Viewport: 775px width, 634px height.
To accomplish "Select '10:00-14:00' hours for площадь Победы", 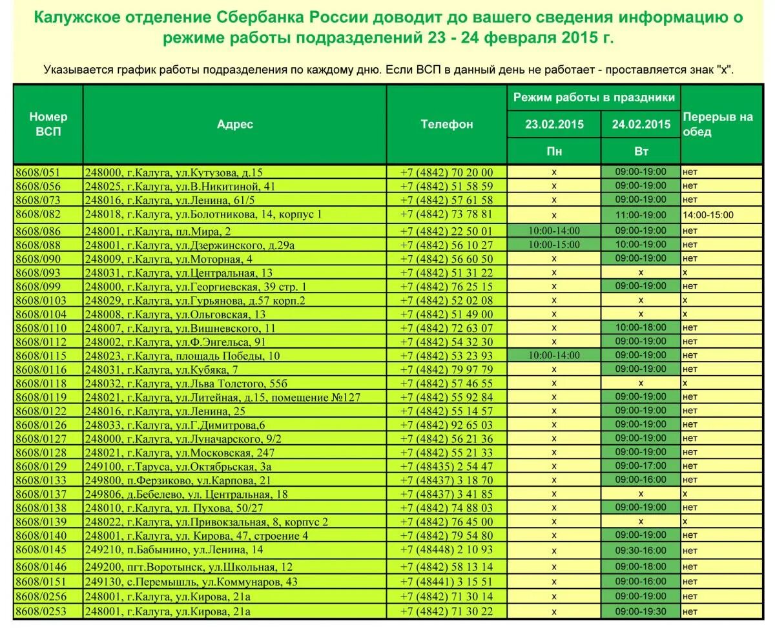I will [x=554, y=355].
